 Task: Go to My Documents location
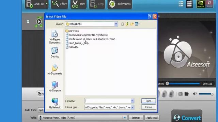click(55, 69)
